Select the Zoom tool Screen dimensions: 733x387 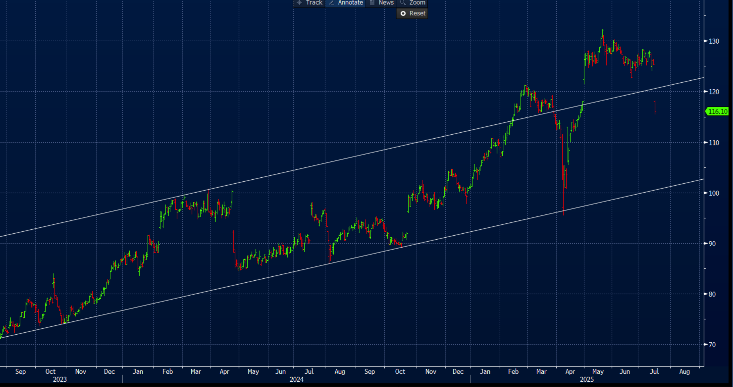point(412,3)
